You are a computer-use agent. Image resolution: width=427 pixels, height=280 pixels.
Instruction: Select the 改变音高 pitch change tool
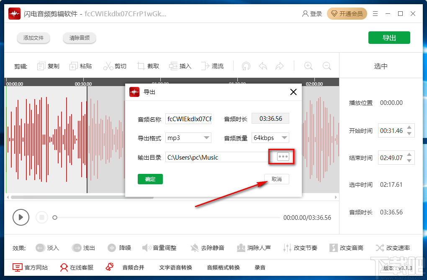pos(347,247)
